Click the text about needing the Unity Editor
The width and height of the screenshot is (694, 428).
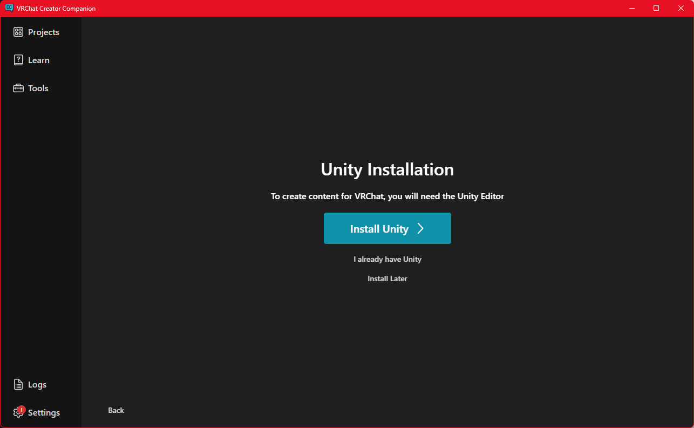(387, 196)
